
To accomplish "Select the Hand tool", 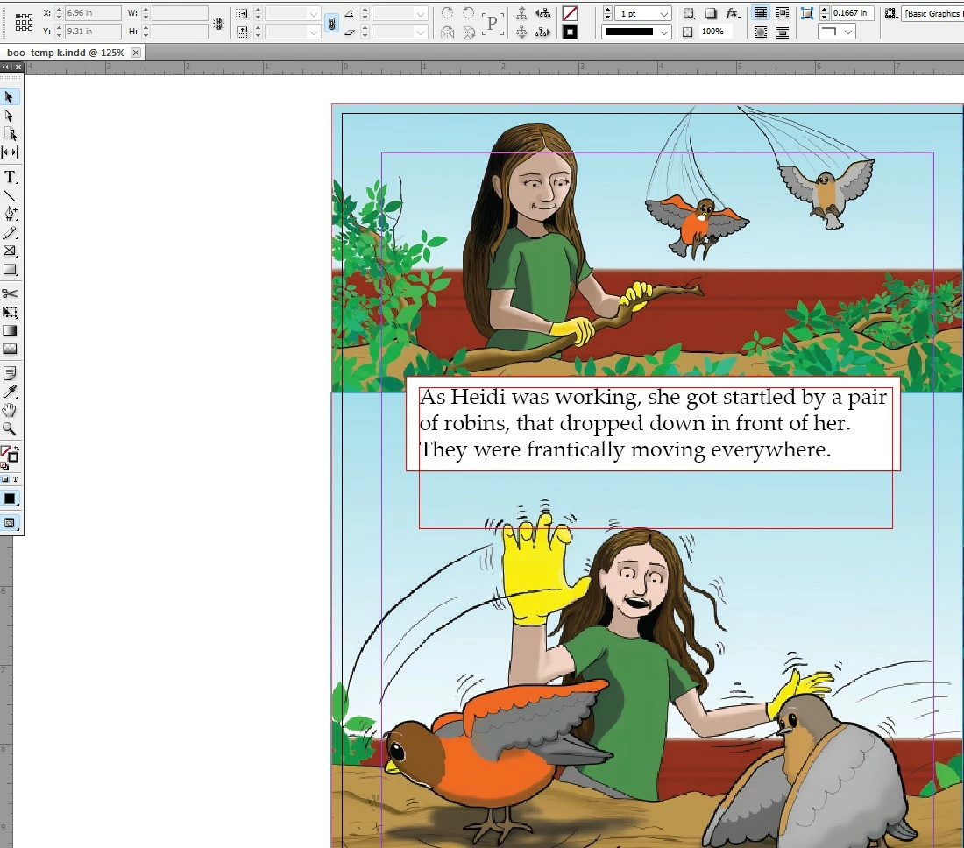I will [x=10, y=410].
